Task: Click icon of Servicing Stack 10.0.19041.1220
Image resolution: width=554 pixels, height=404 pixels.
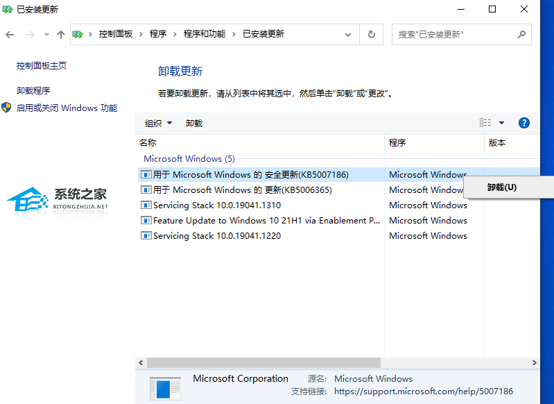Action: click(x=146, y=235)
